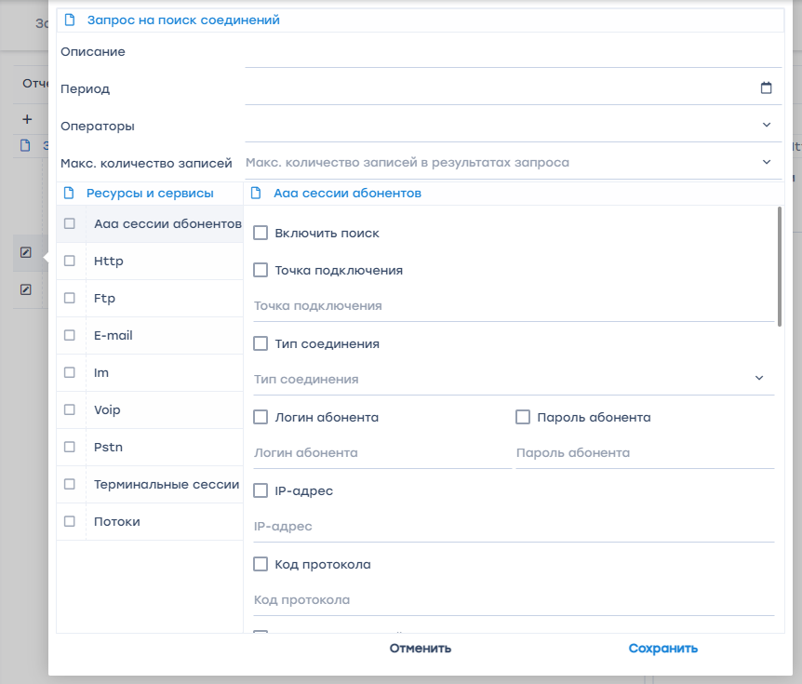This screenshot has width=802, height=684.
Task: Toggle the Пароль абонента checkbox
Action: pyautogui.click(x=523, y=417)
